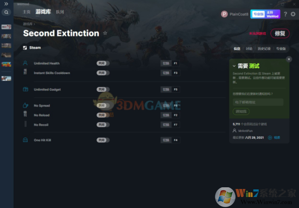
Task: Click 切换 hotkey button for No Recoil
Action: tap(166, 125)
